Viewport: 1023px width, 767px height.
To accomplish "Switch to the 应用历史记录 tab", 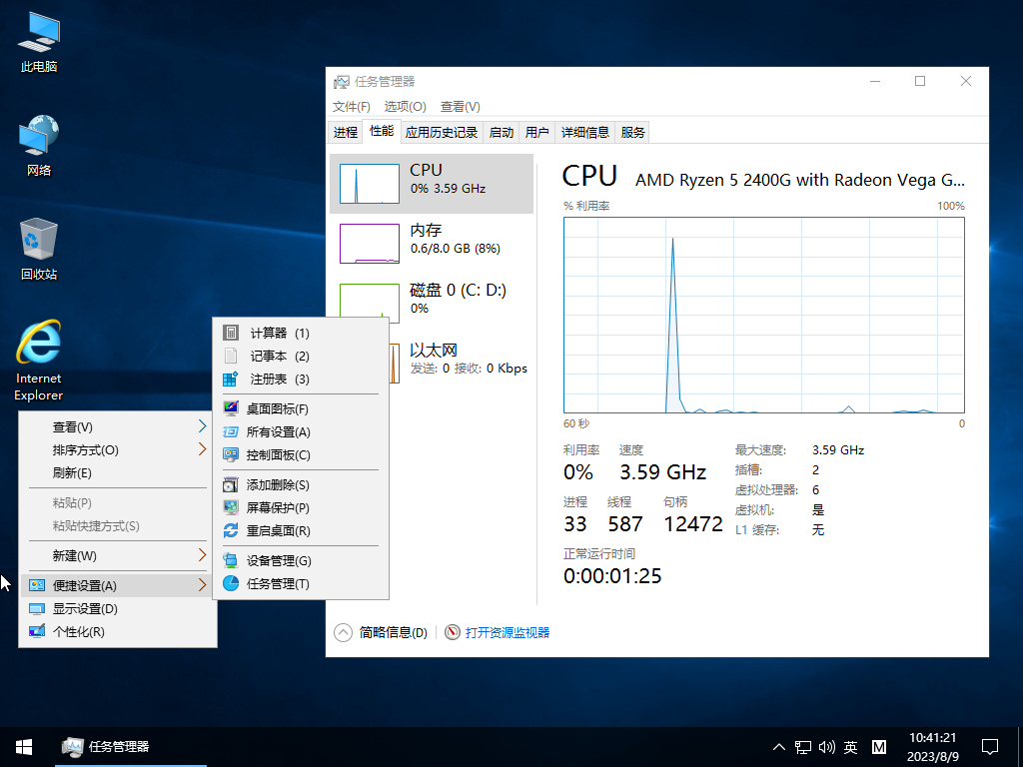I will (x=442, y=133).
